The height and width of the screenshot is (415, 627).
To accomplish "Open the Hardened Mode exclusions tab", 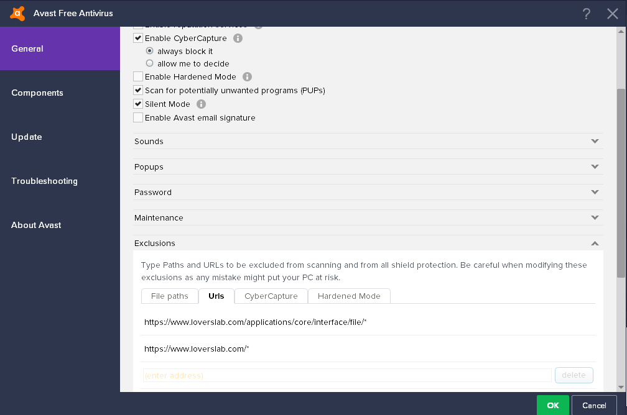I will pos(349,296).
